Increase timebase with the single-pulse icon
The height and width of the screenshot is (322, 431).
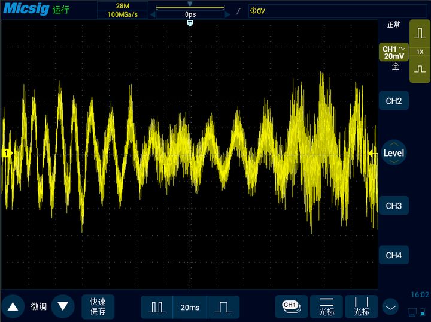pyautogui.click(x=223, y=307)
